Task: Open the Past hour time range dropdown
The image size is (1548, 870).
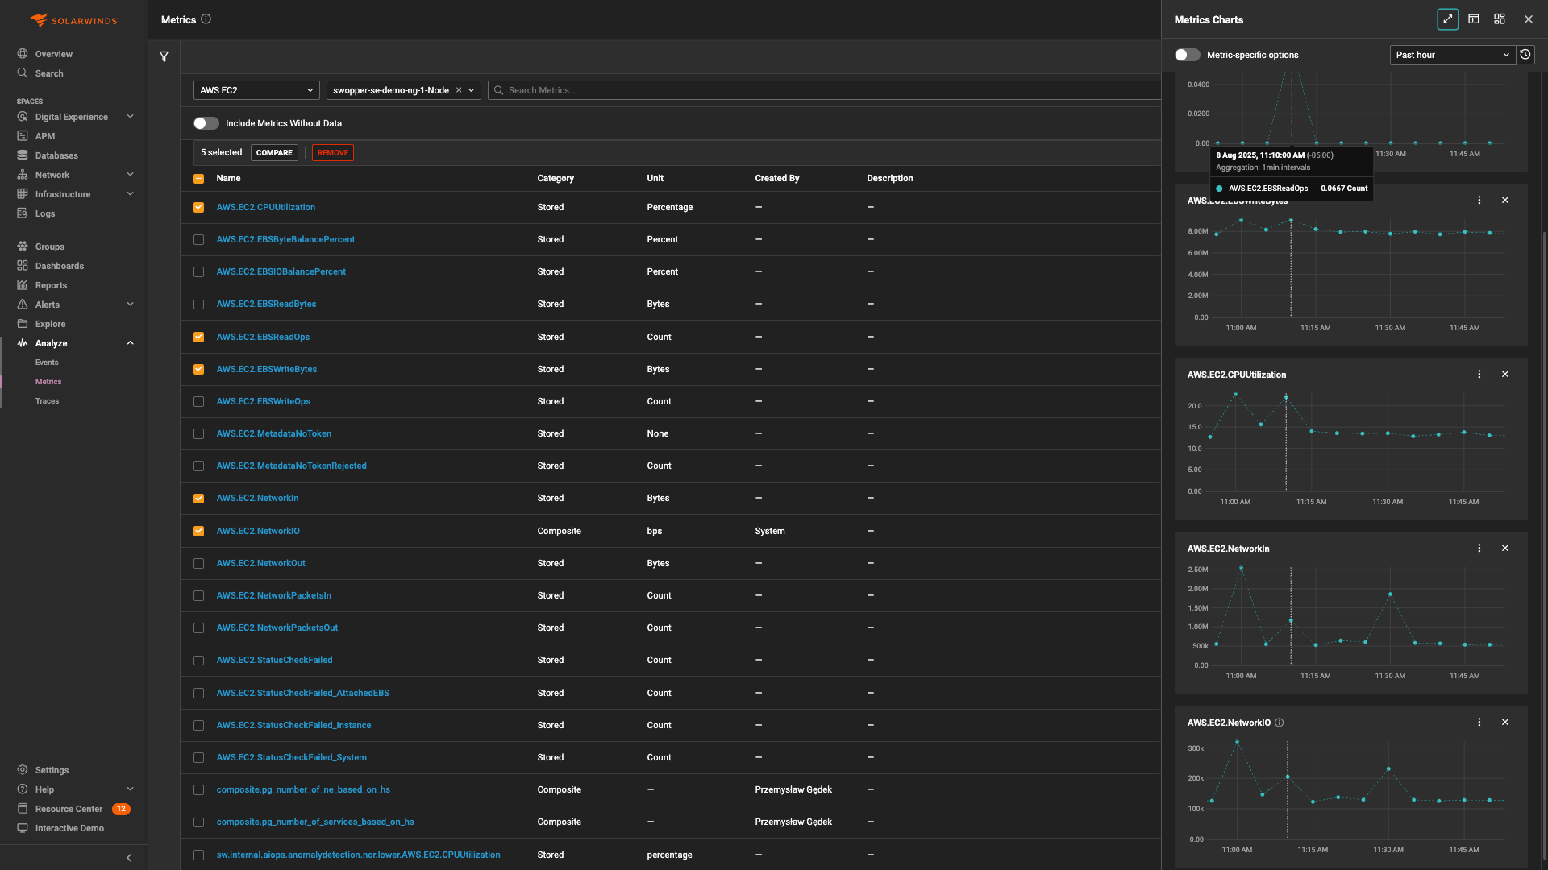Action: click(x=1451, y=55)
